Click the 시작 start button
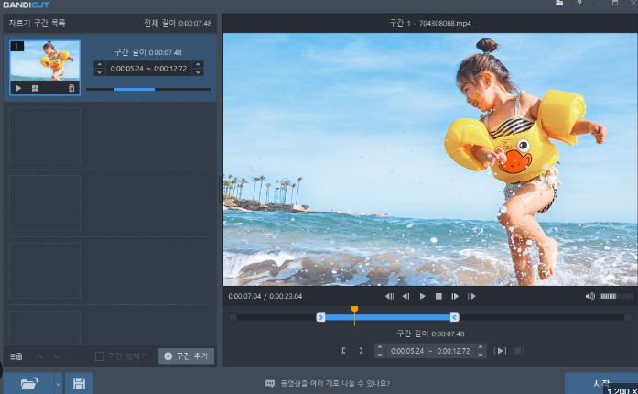Image resolution: width=638 pixels, height=394 pixels. pos(601,383)
